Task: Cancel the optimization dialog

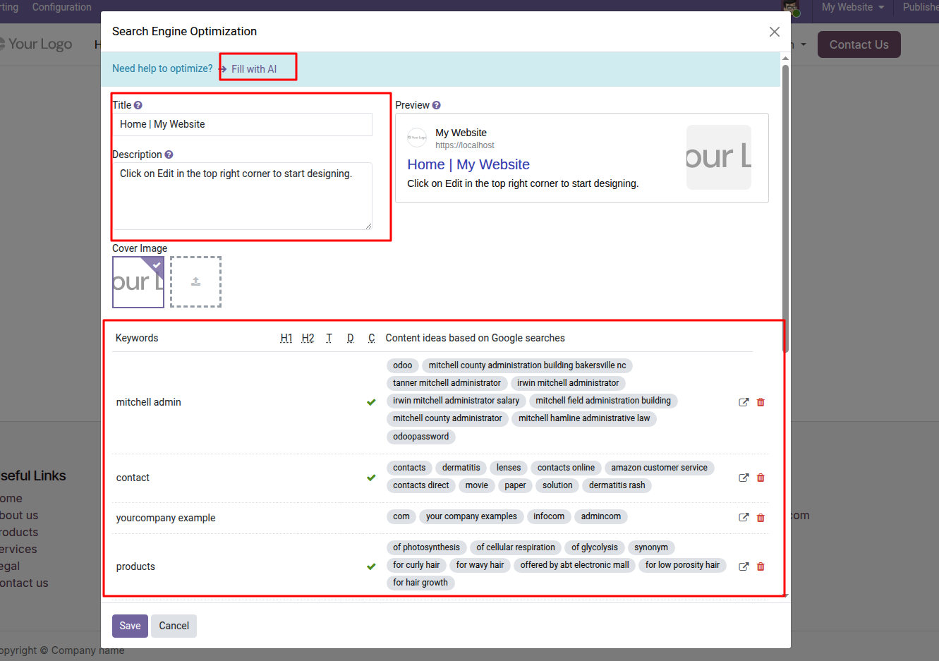Action: pos(174,626)
